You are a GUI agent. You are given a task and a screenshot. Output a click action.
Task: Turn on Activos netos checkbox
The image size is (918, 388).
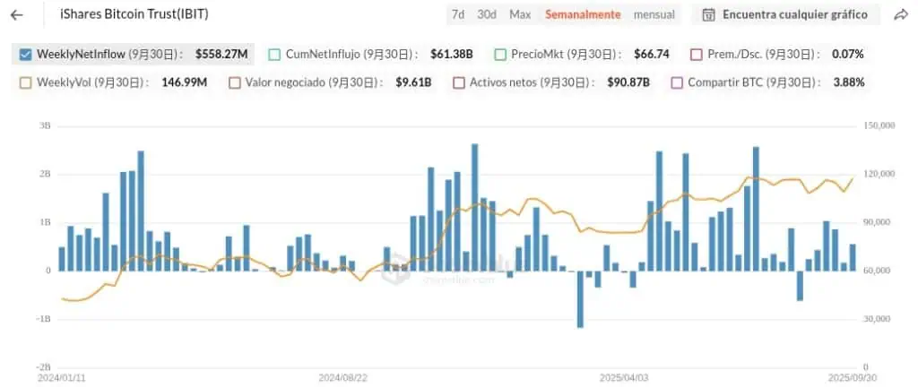coord(459,82)
